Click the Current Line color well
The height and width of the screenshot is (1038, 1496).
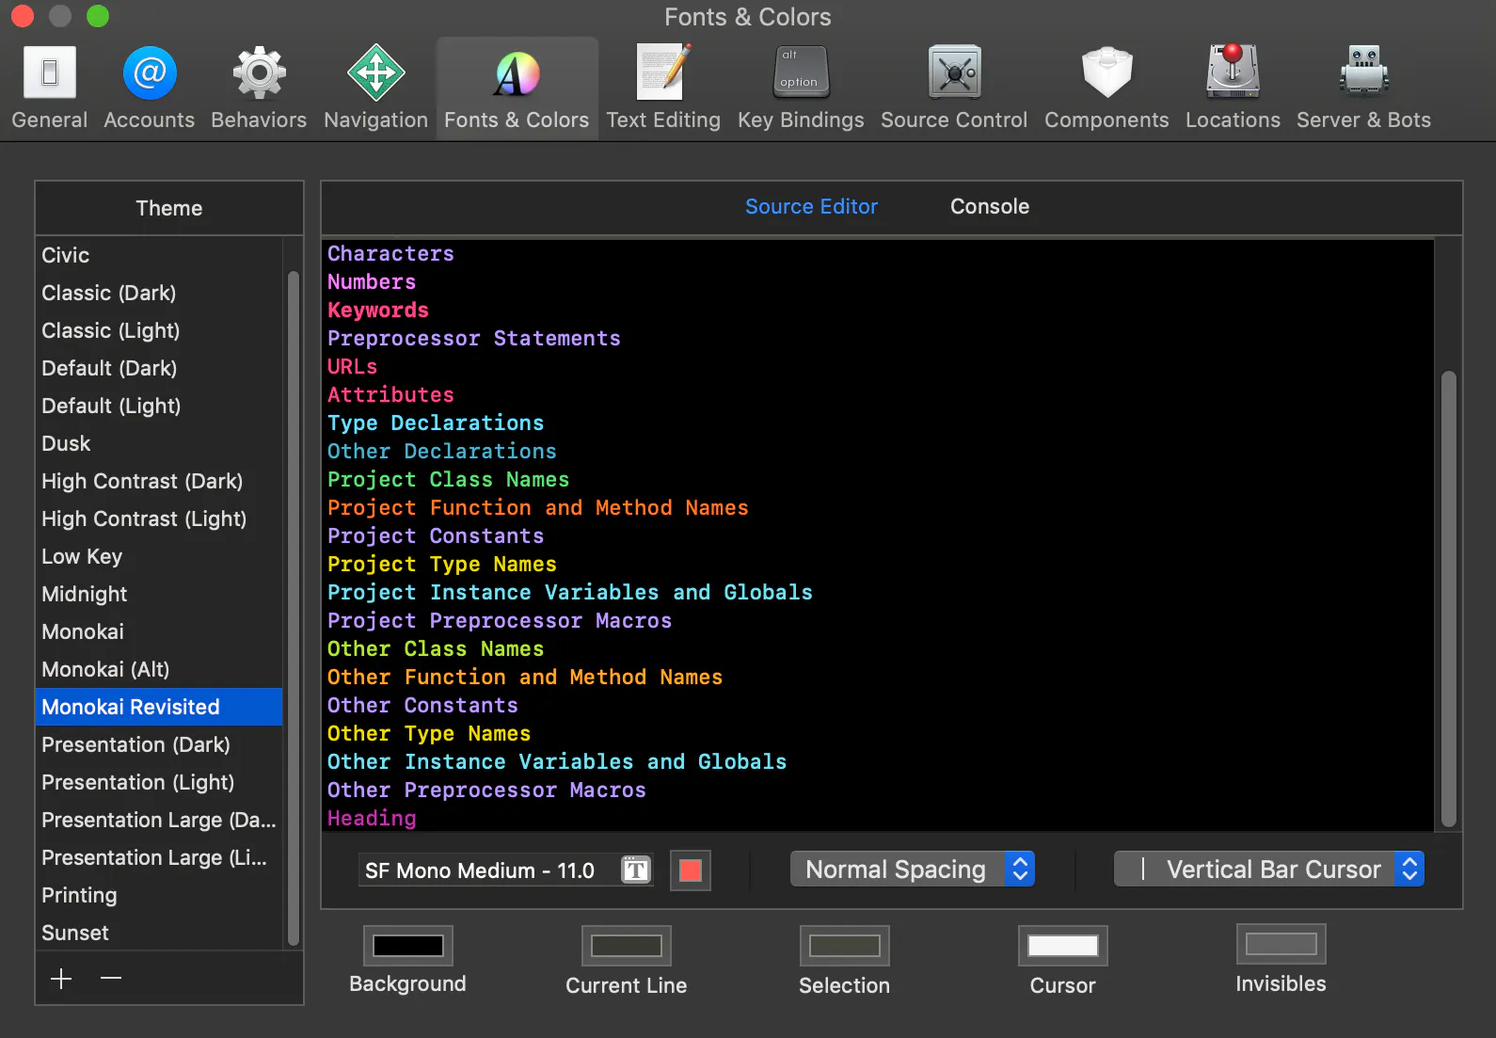pos(627,946)
